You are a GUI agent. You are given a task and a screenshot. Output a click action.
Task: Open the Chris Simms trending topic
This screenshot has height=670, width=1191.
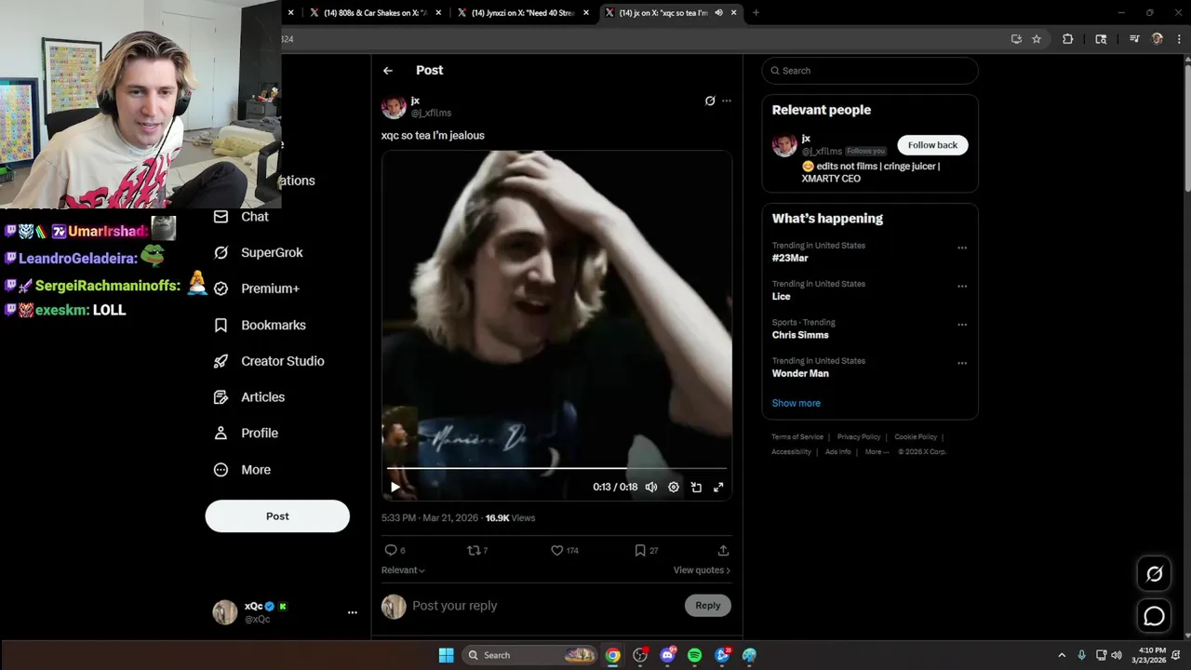click(x=800, y=335)
